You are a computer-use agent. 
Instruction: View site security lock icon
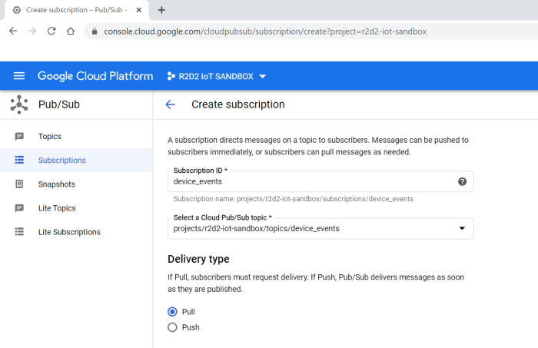(95, 31)
